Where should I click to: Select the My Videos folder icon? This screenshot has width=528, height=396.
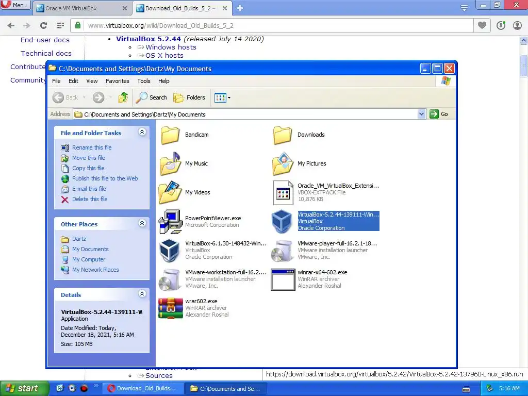coord(170,193)
